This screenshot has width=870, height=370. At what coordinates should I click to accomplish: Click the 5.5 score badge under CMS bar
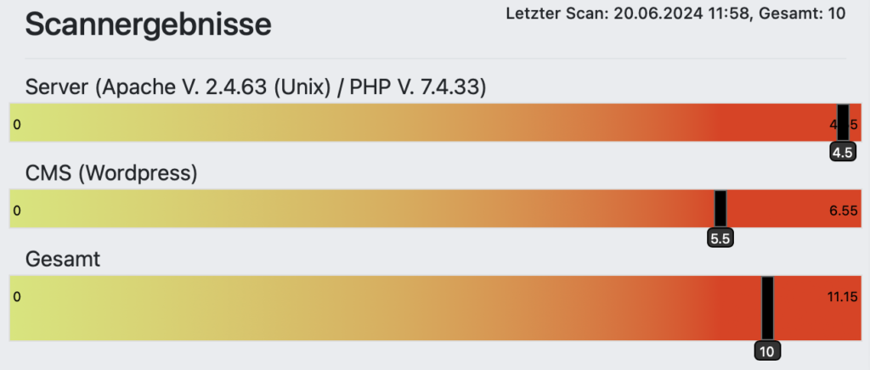tap(720, 239)
